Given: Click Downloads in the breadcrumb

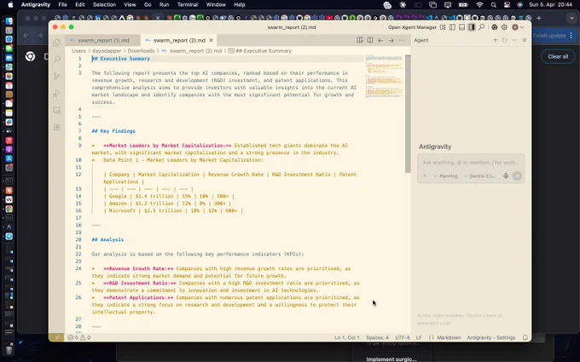Looking at the screenshot, I should 141,51.
